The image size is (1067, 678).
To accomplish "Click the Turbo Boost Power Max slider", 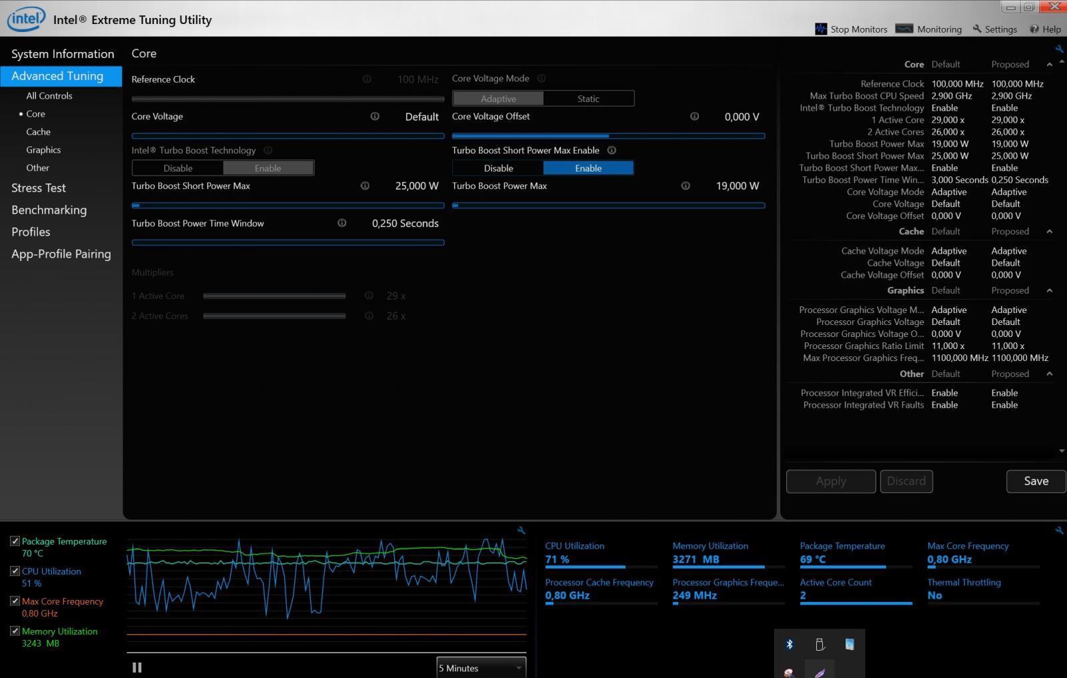I will [x=608, y=206].
